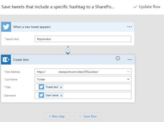164x122 pixels.
Task: Open the ellipsis menu on Create item
Action: [x=130, y=59]
